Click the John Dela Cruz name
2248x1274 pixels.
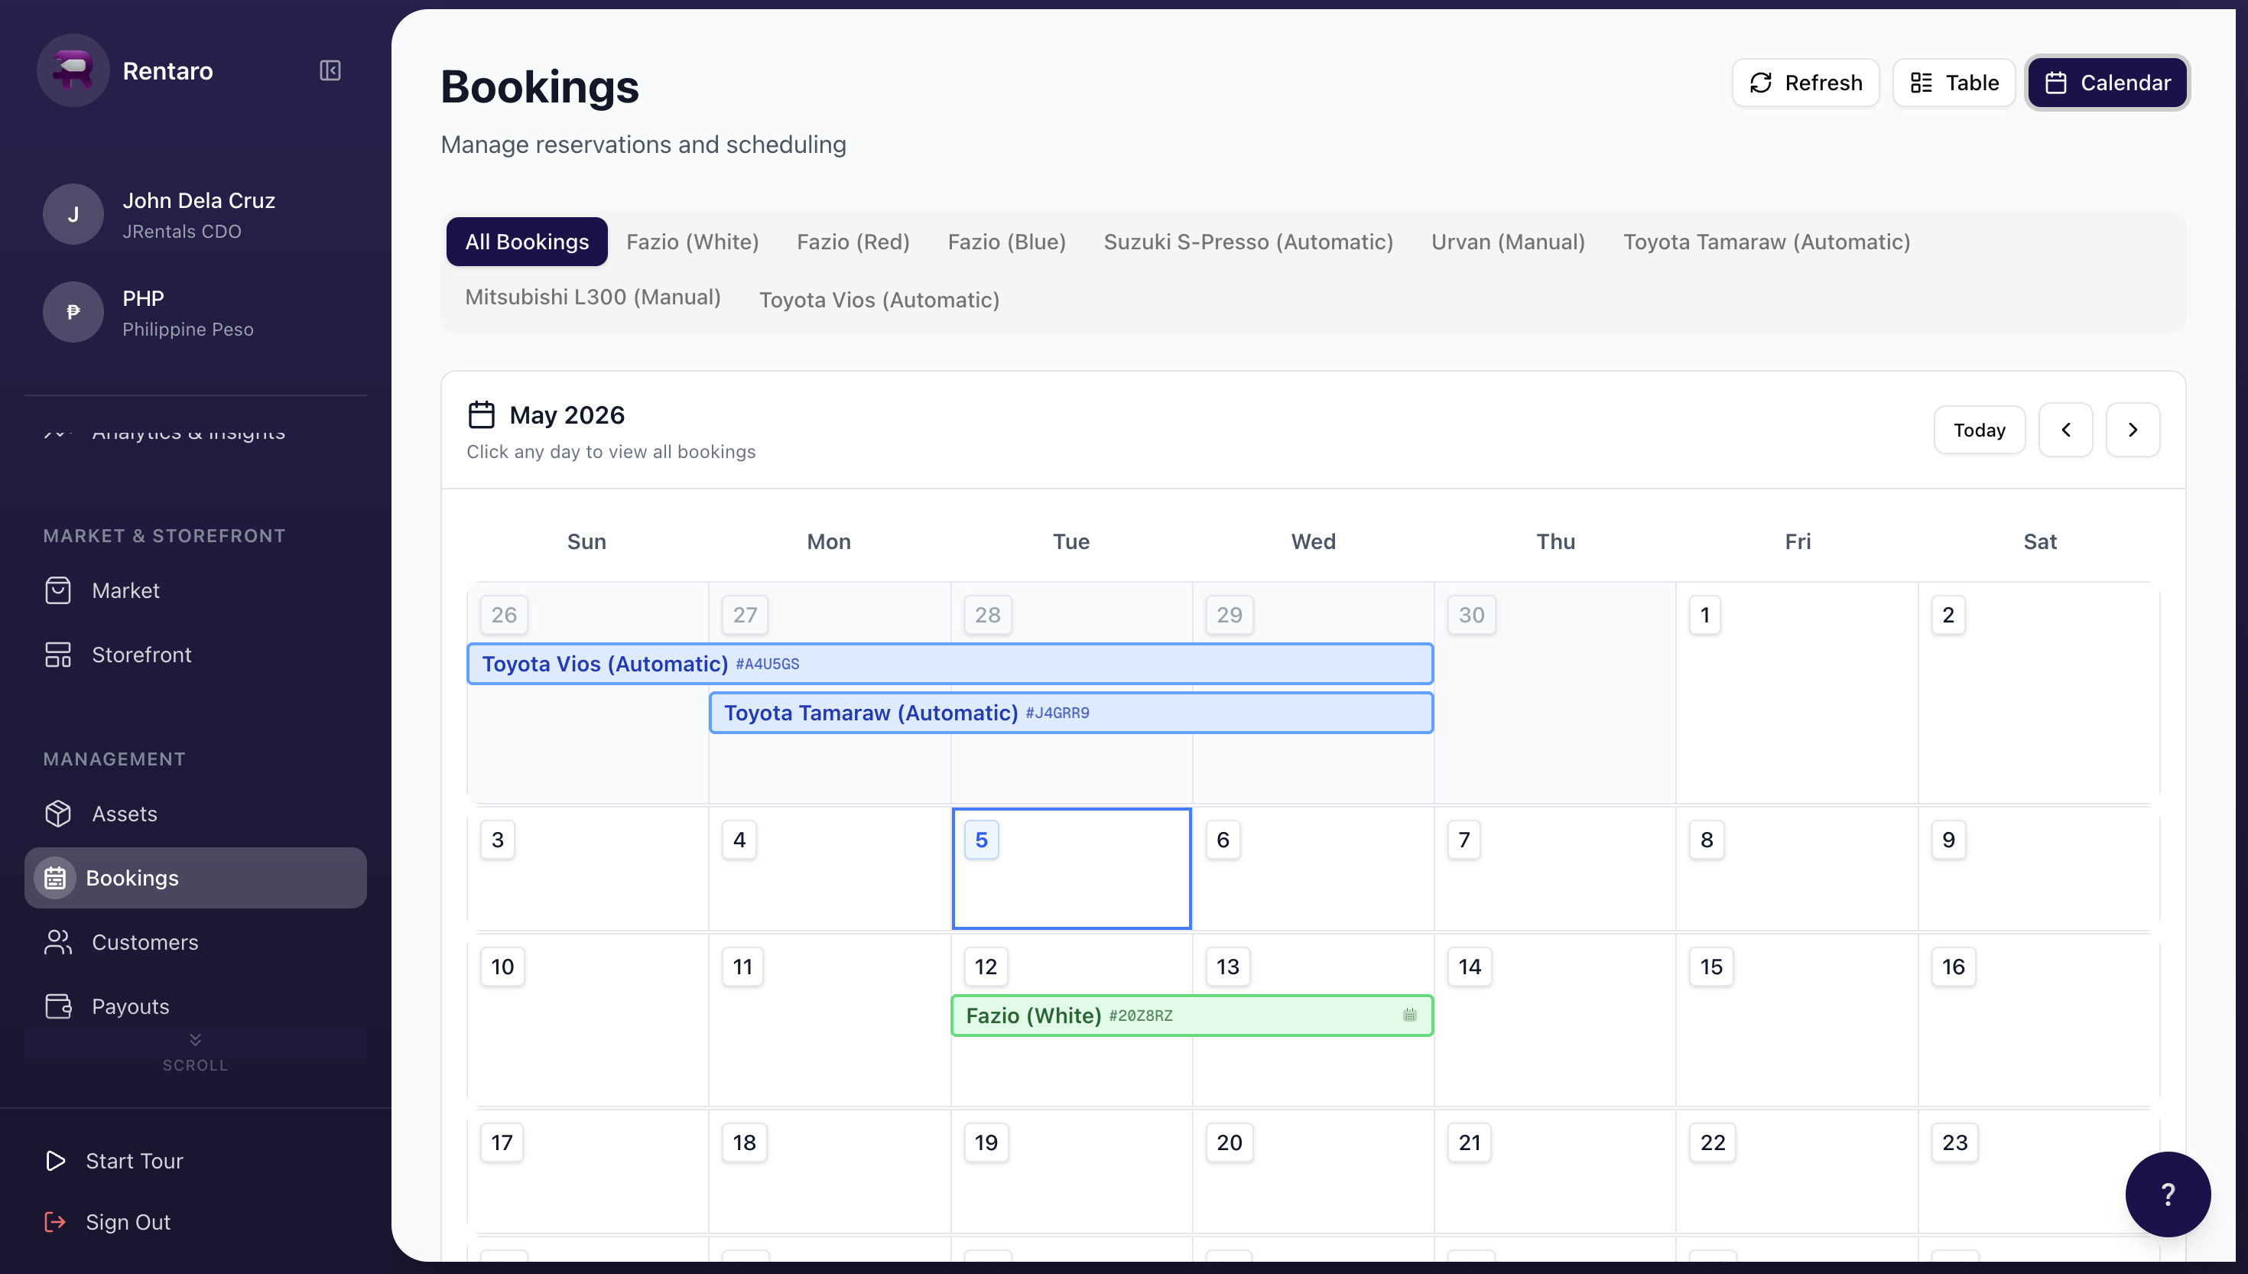199,200
